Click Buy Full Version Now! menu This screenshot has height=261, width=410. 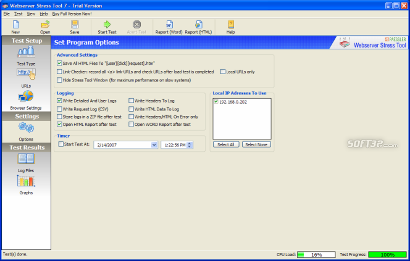[72, 14]
